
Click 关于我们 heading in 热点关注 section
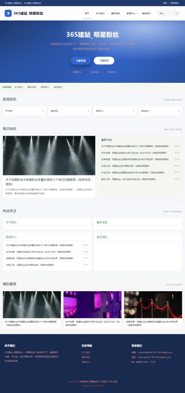[11, 222]
